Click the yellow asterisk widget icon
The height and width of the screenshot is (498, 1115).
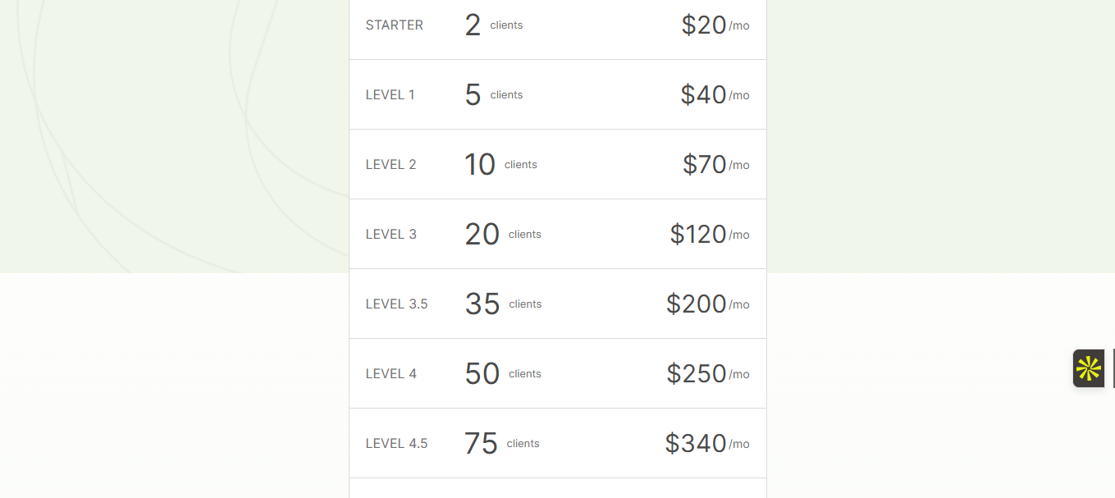(1088, 368)
